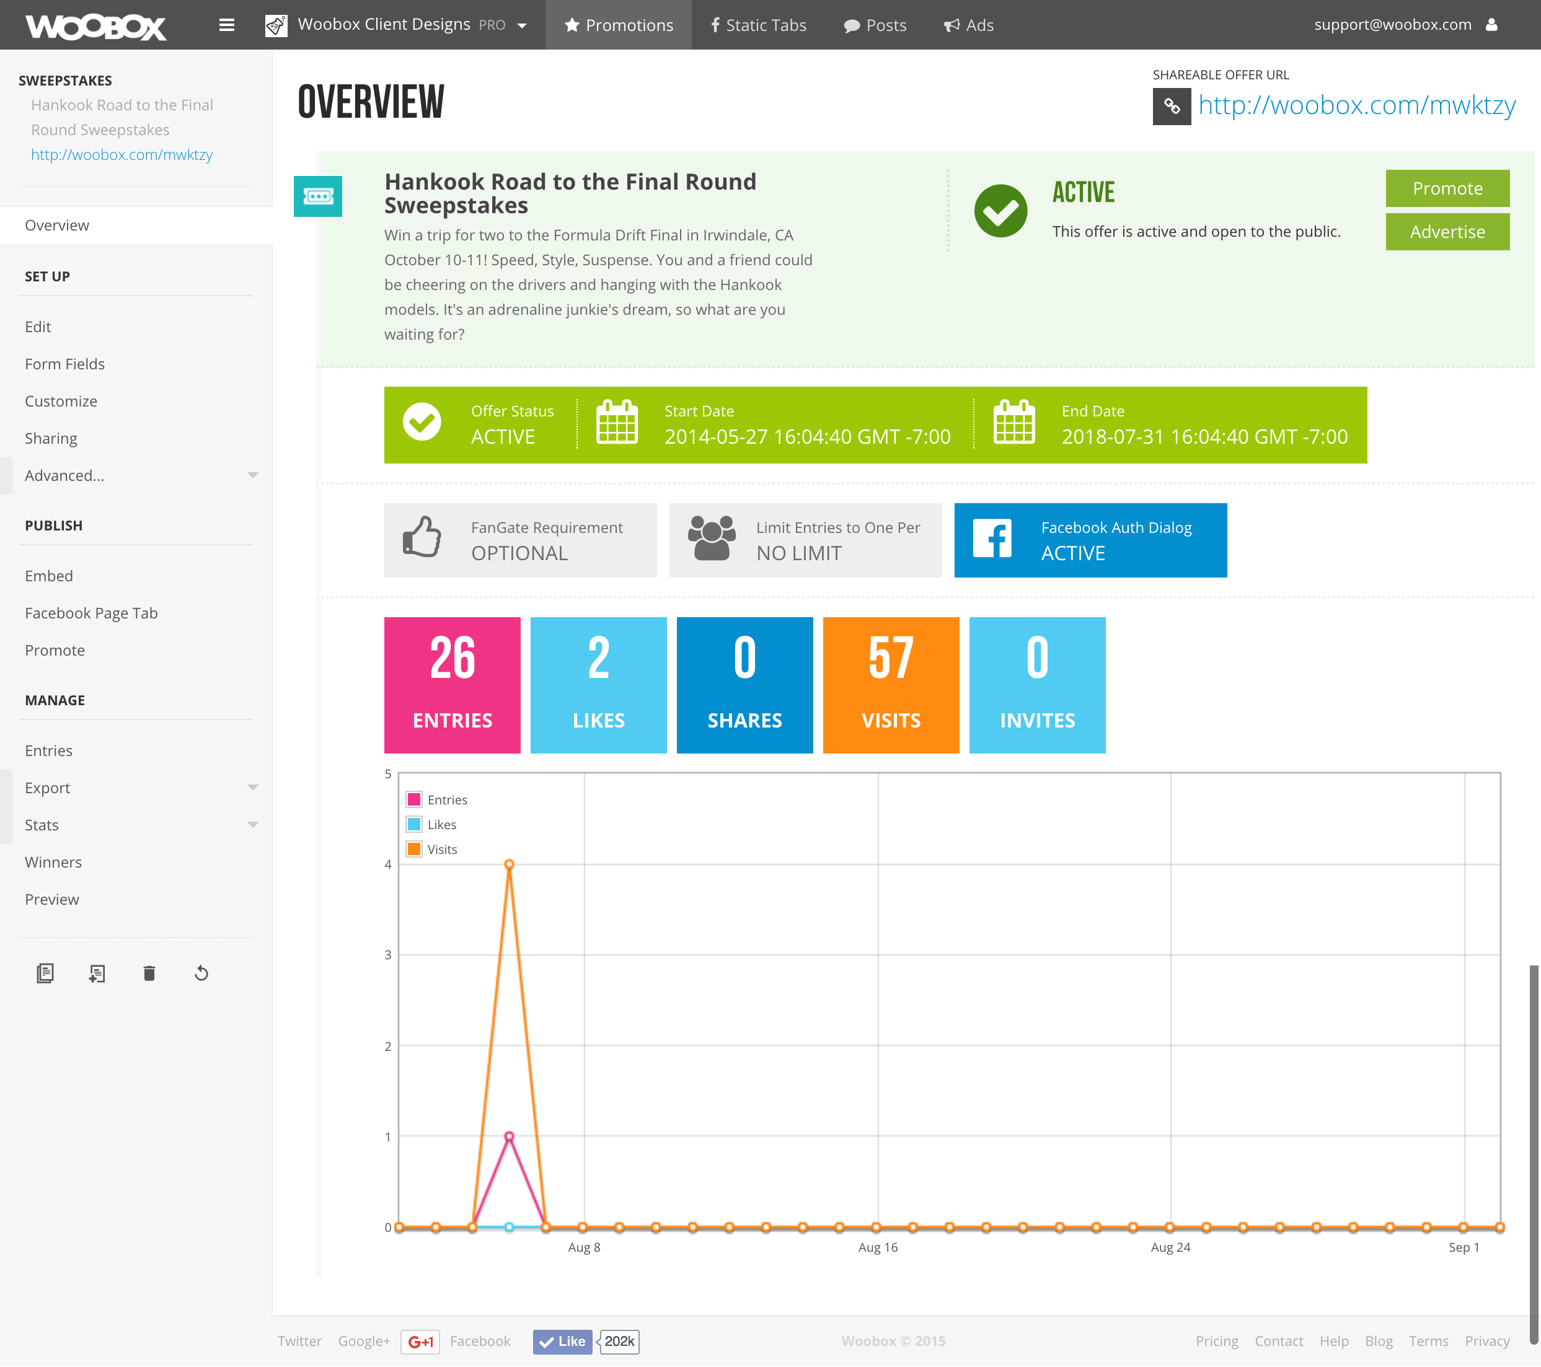Viewport: 1541px width, 1367px height.
Task: Click the Offer Status check icon
Action: (x=422, y=421)
